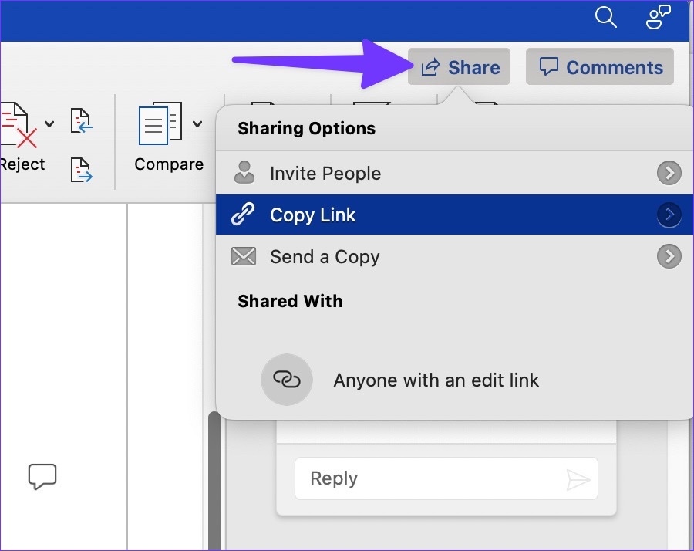Click the vertical scrollbar handle

[x=214, y=481]
